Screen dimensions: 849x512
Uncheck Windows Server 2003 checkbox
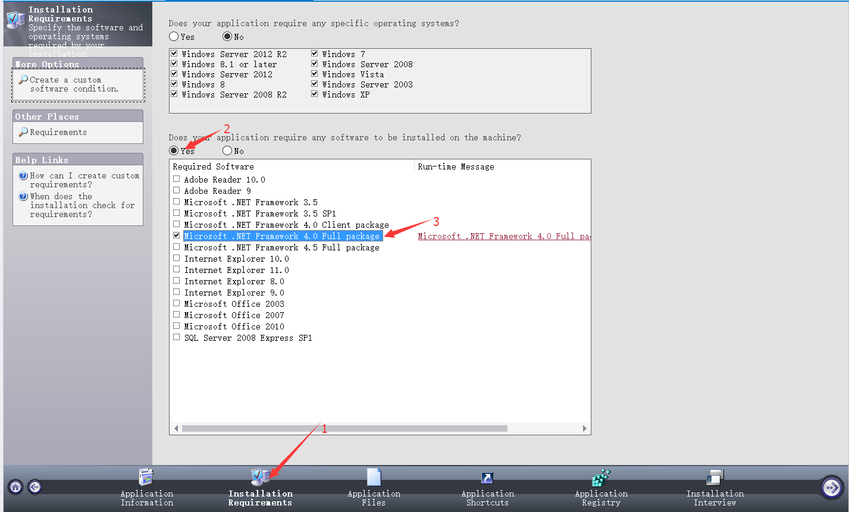coord(315,84)
